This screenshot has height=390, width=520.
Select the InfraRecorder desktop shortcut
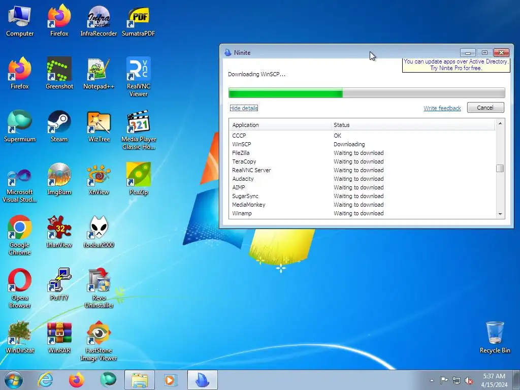coord(99,21)
